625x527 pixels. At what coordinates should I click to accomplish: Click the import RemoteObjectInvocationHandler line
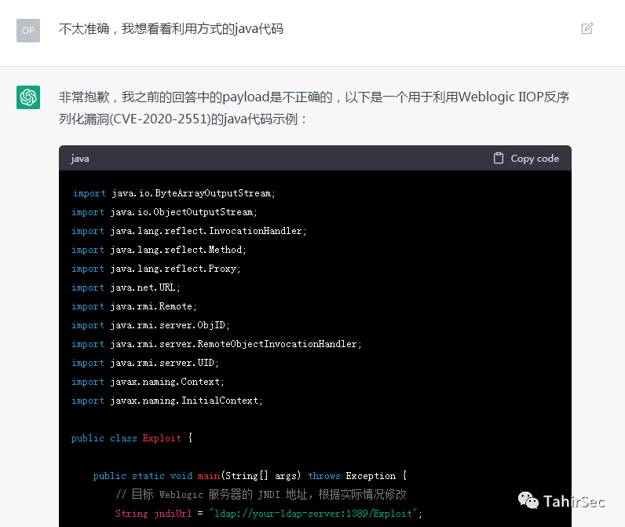tap(217, 344)
